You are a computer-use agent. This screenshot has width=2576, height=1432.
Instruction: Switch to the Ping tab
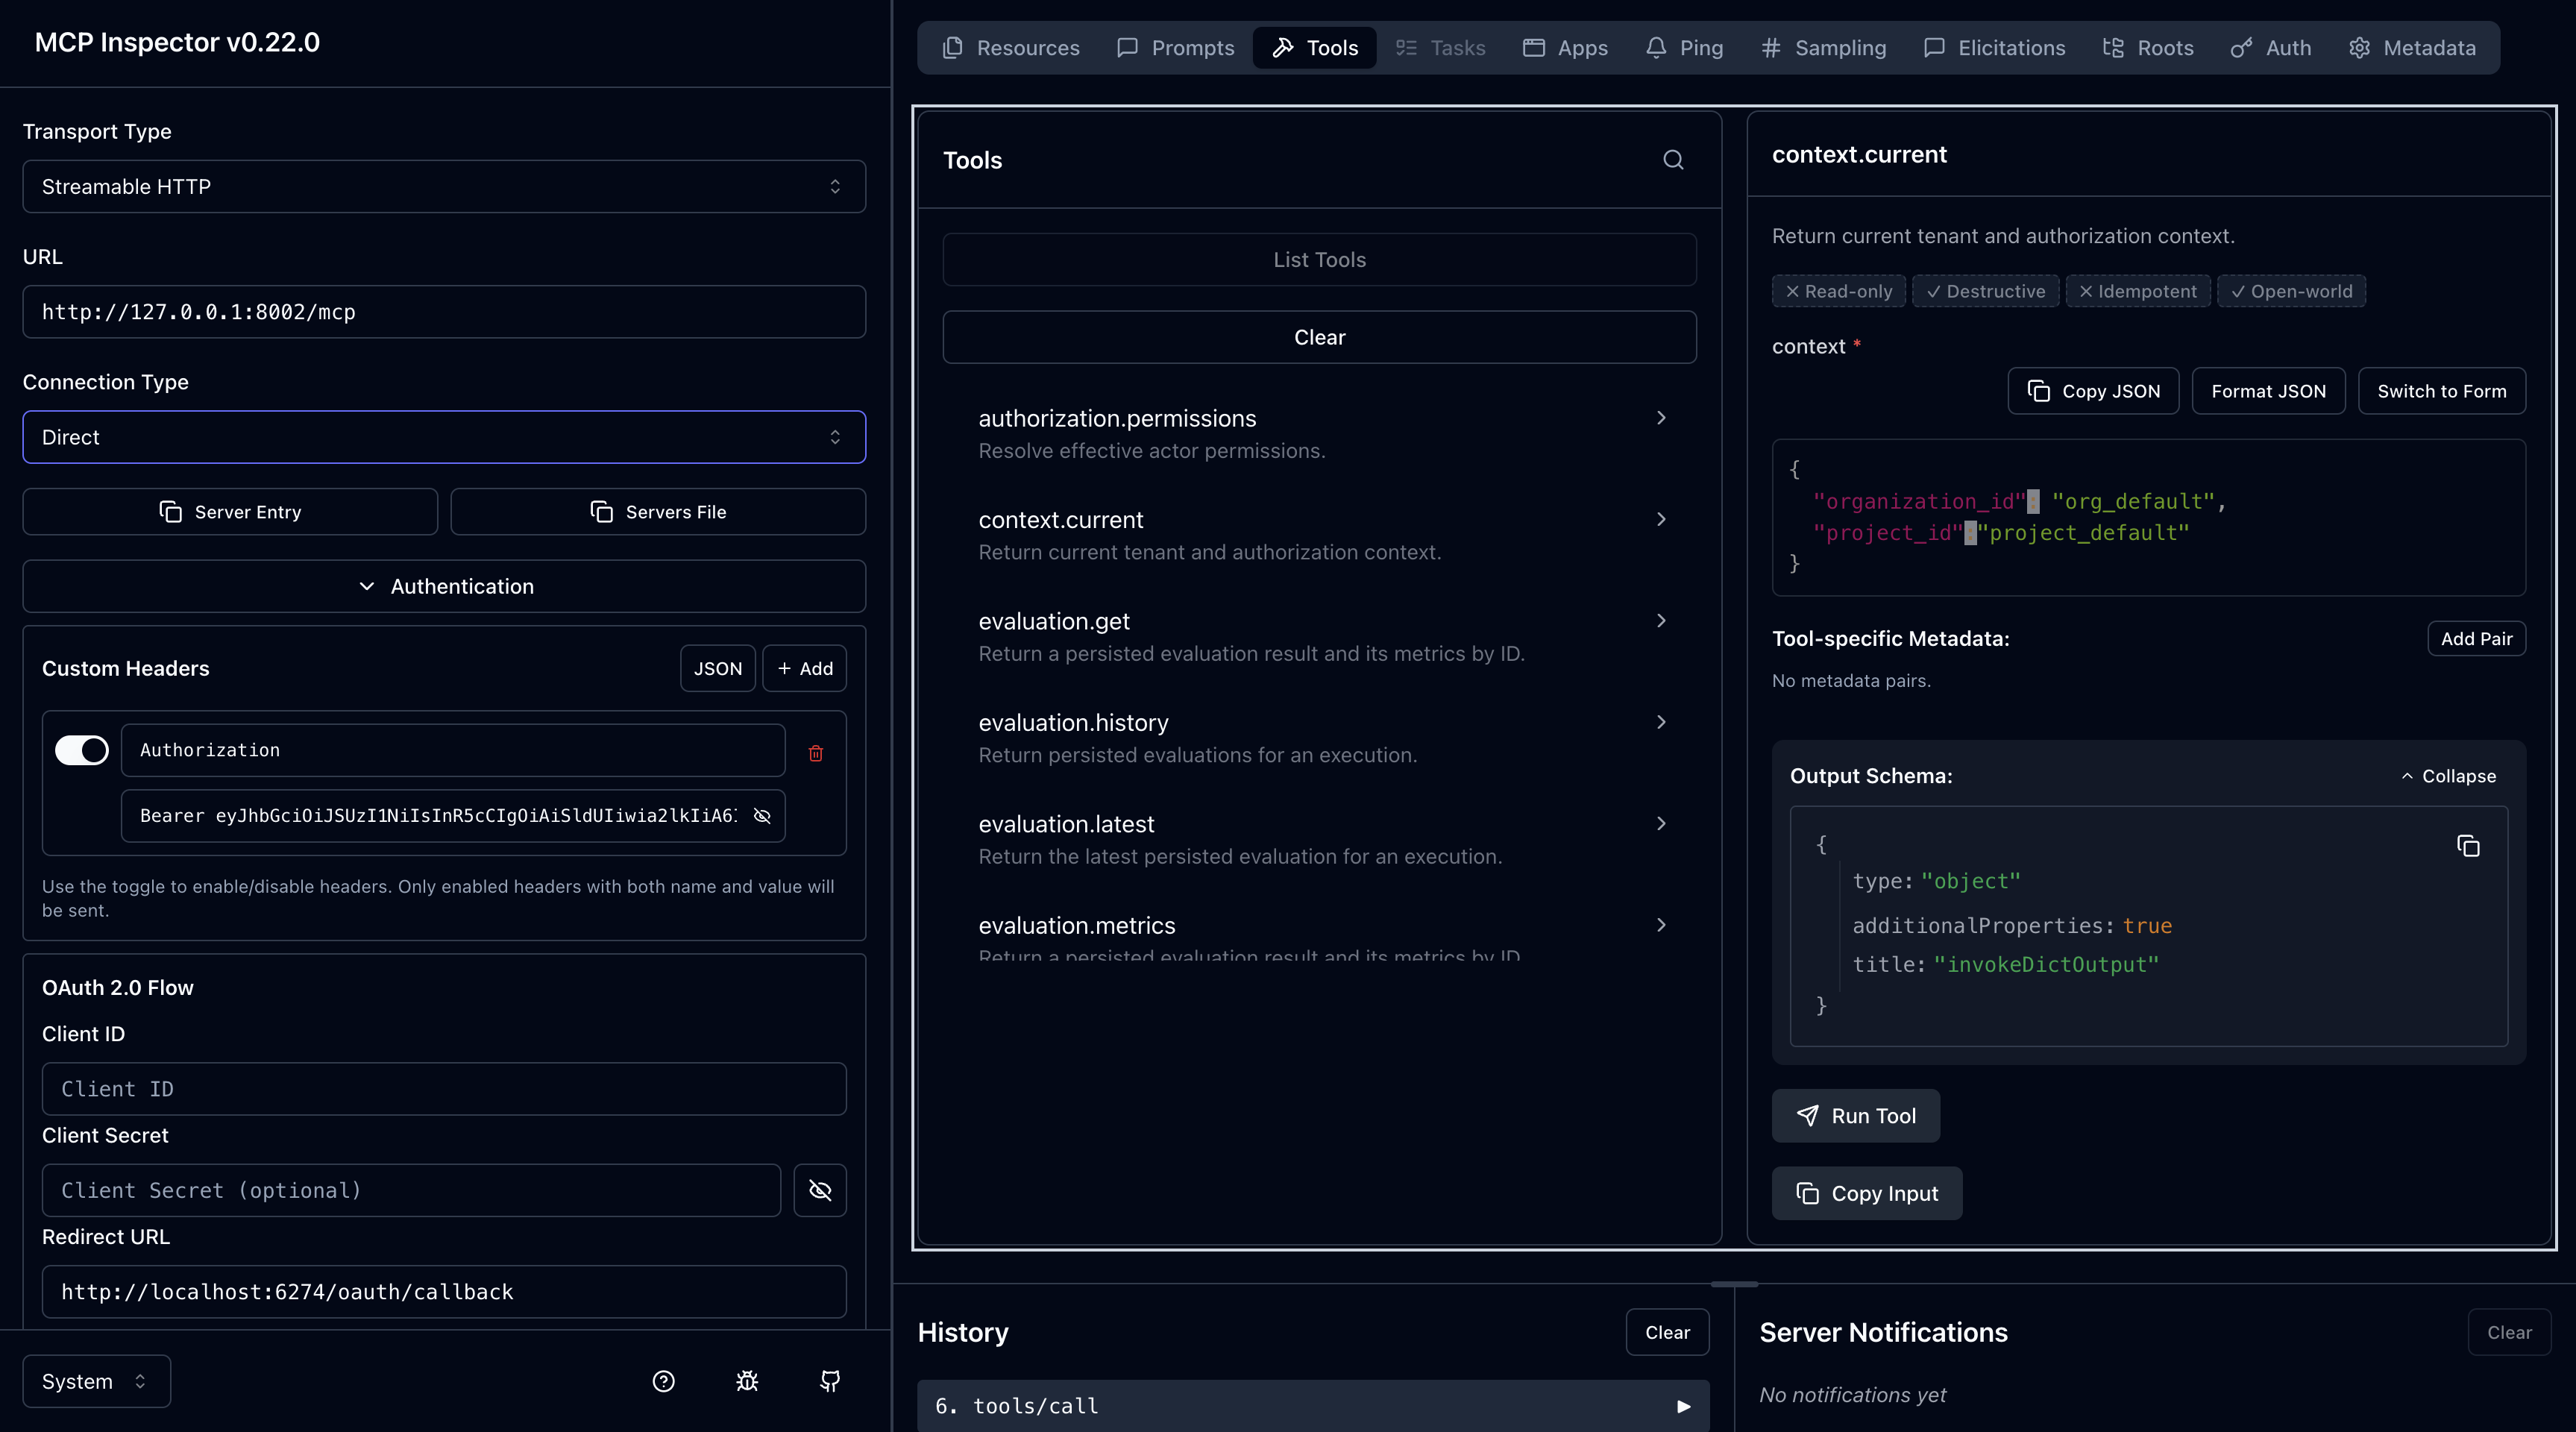tap(1685, 48)
